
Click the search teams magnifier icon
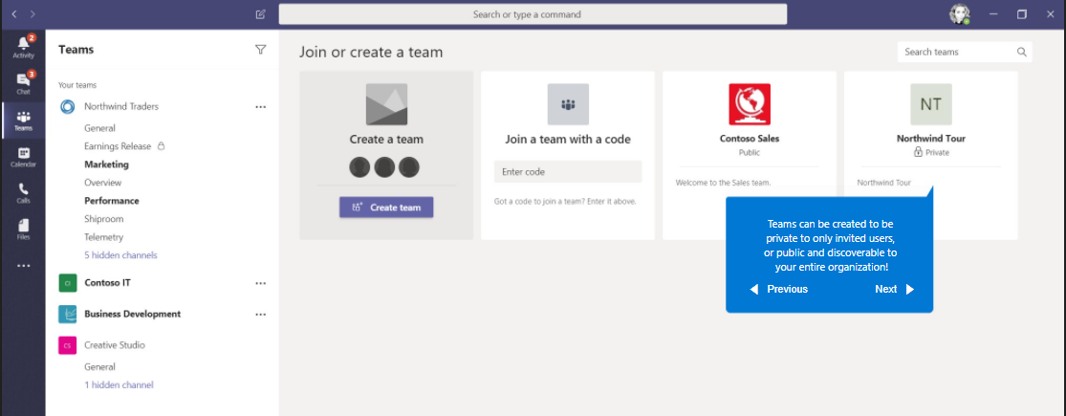point(1021,52)
